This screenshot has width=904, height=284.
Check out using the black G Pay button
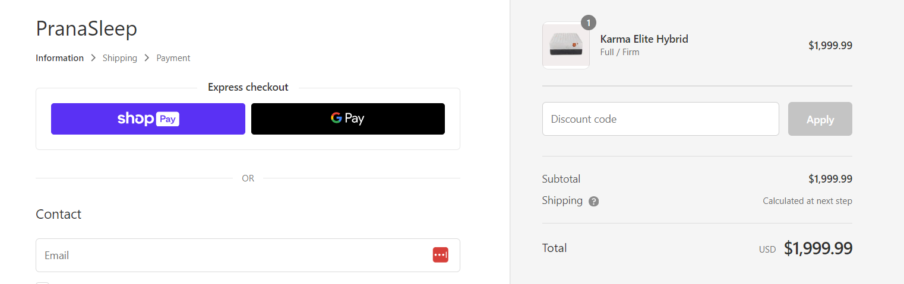pyautogui.click(x=348, y=119)
